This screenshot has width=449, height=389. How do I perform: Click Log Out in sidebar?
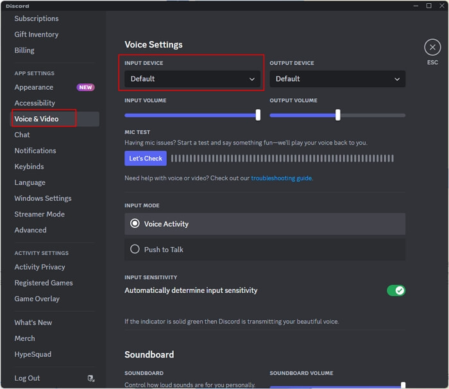[27, 378]
